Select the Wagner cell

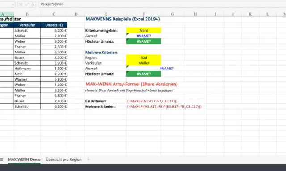[27, 79]
